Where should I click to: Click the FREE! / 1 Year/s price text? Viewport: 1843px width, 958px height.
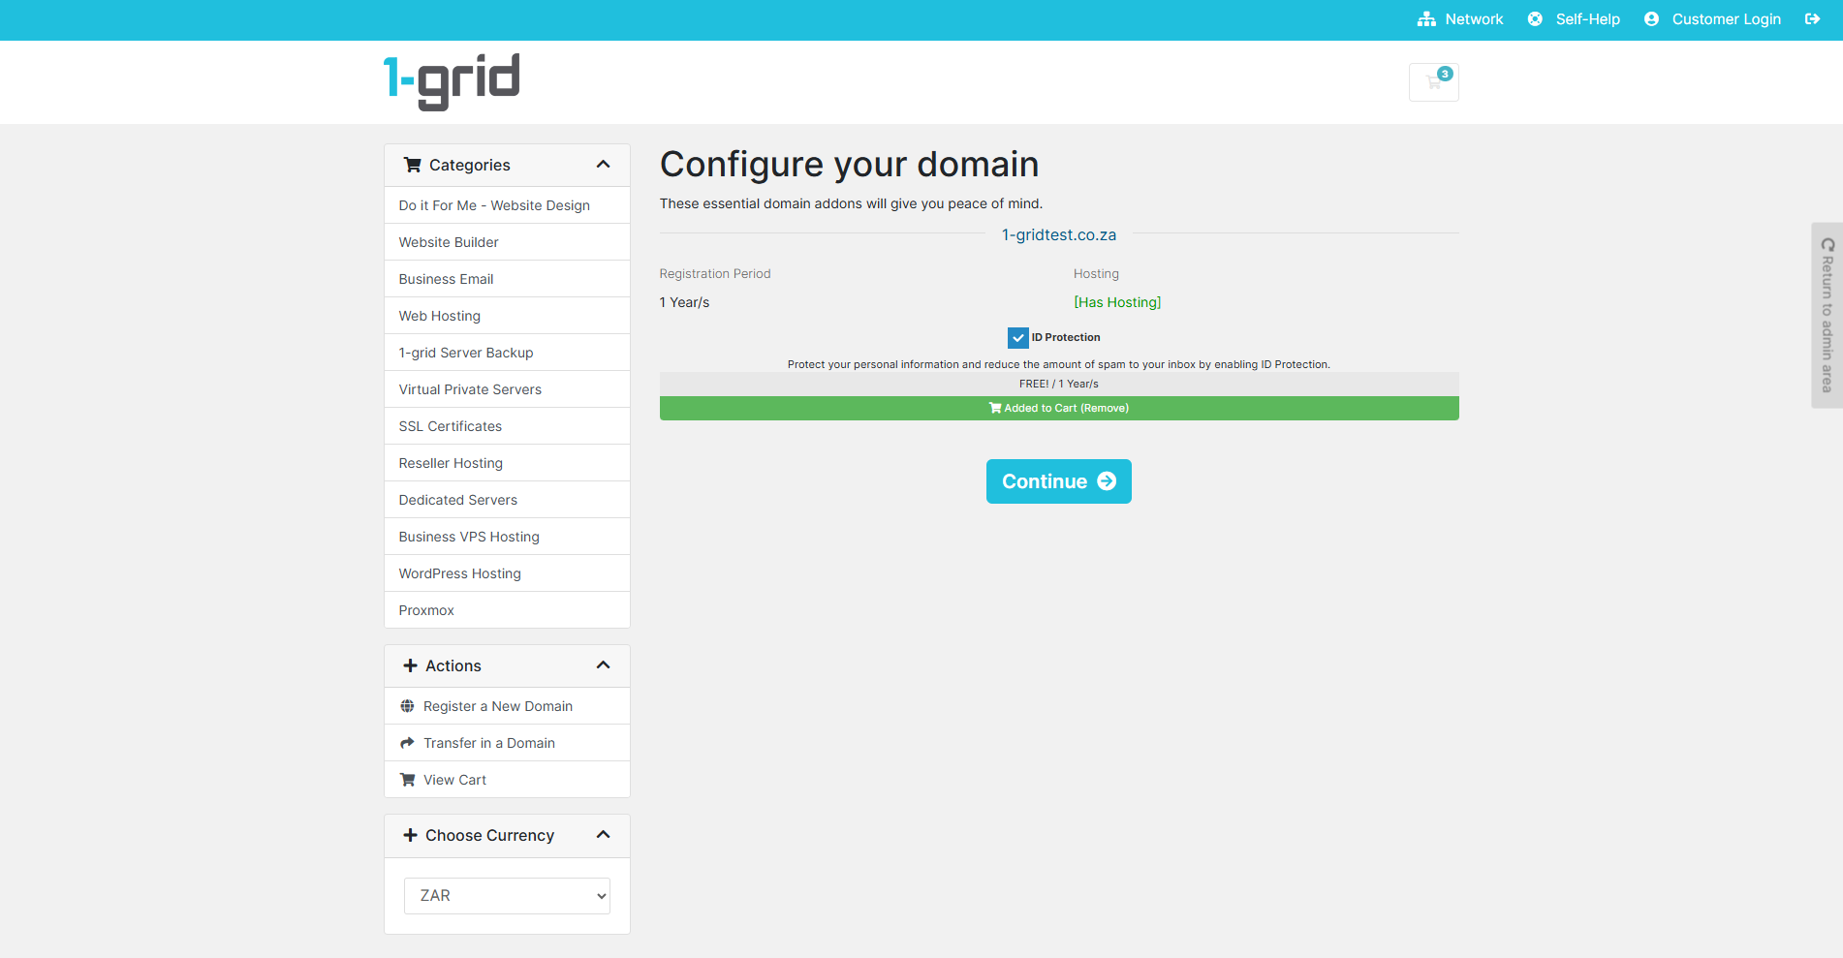[1059, 384]
